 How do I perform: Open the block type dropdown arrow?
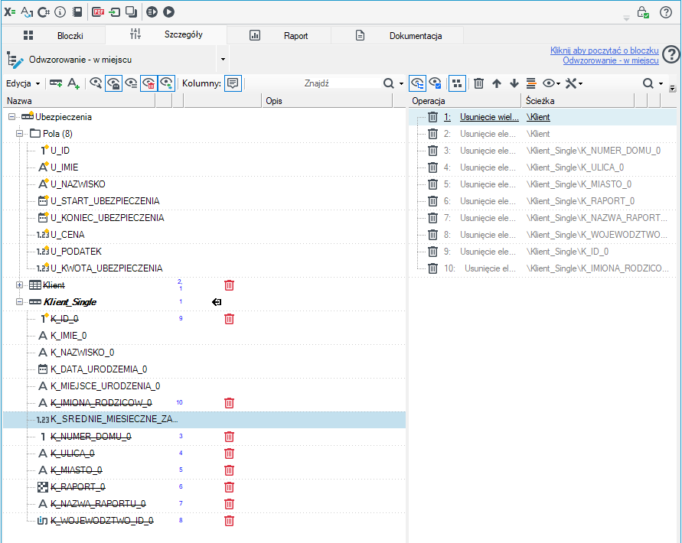coord(223,59)
